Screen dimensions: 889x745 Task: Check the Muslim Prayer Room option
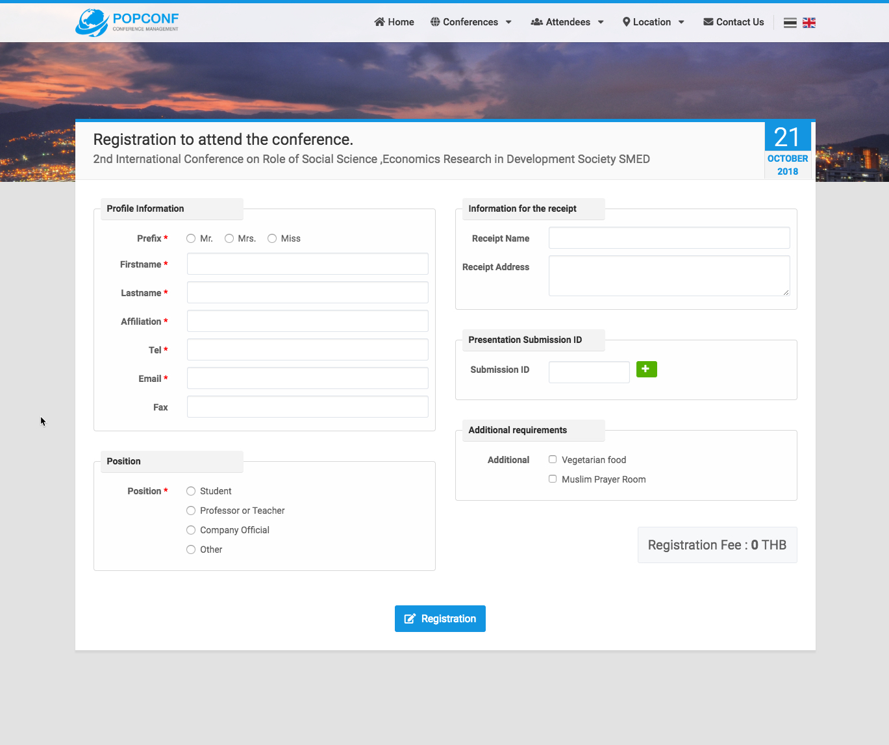tap(553, 479)
